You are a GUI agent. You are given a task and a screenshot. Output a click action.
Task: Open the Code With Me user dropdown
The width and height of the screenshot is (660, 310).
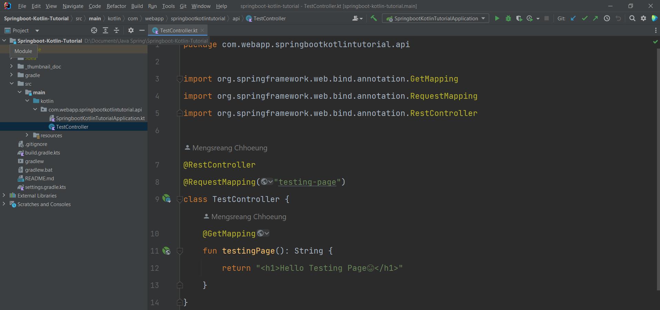pyautogui.click(x=357, y=18)
